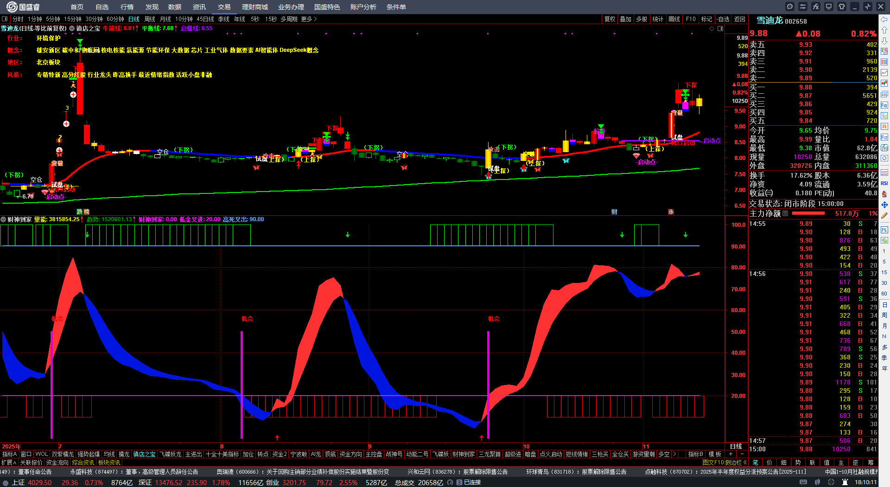This screenshot has height=487, width=890.
Task: Add a sub-chart with the plus button
Action: [x=731, y=454]
